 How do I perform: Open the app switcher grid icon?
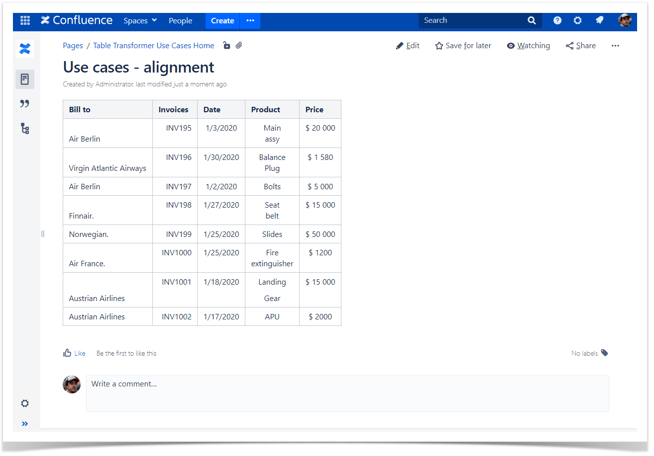coord(25,20)
